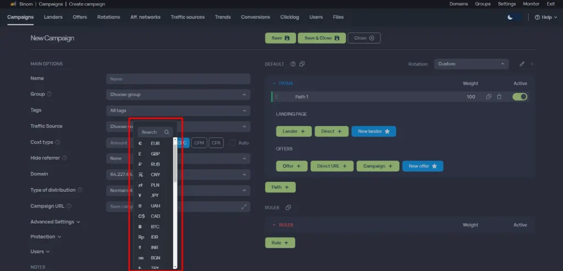Open the Choose group dropdown
This screenshot has width=563, height=271.
[x=178, y=95]
